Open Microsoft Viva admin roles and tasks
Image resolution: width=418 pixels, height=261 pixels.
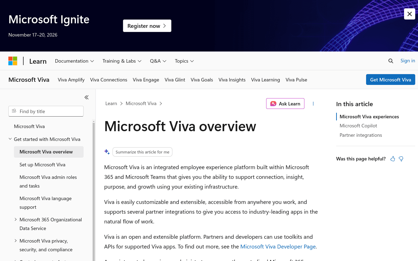[x=48, y=181]
